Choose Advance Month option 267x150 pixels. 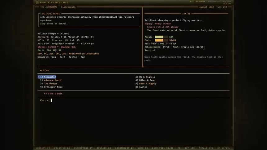coord(51,80)
